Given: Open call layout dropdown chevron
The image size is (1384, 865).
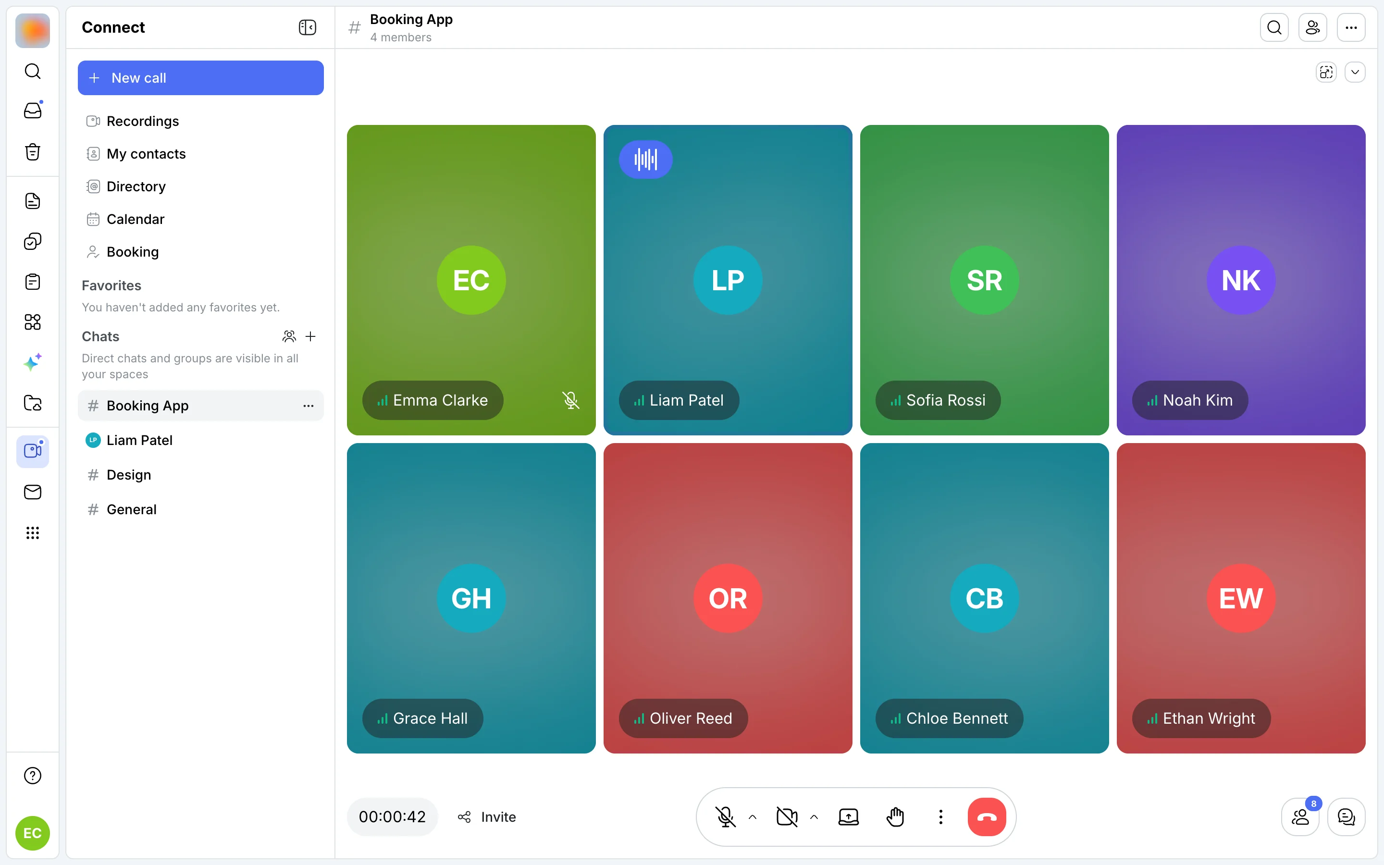Looking at the screenshot, I should coord(1355,72).
